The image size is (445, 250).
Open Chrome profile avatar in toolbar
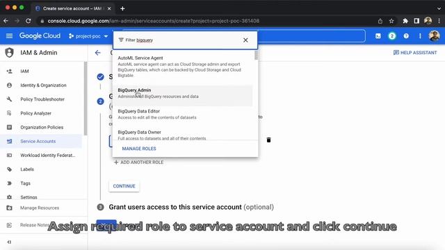pos(428,21)
